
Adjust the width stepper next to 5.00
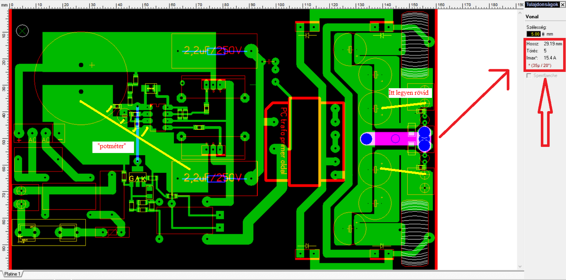(543, 34)
